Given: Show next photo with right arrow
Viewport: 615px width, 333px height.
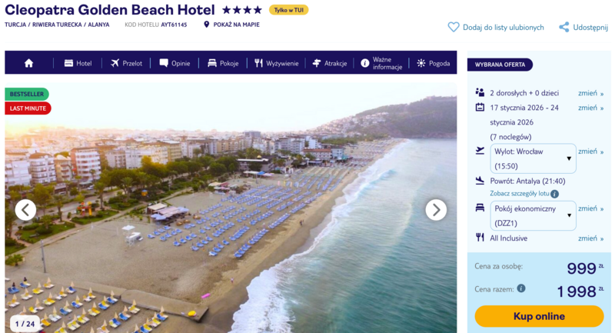Looking at the screenshot, I should [x=436, y=209].
